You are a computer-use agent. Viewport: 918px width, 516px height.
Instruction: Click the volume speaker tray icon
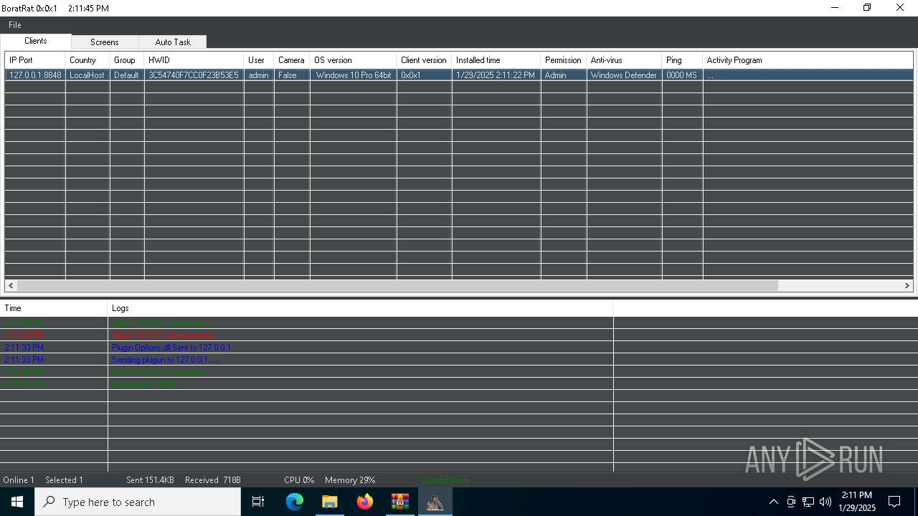tap(825, 502)
